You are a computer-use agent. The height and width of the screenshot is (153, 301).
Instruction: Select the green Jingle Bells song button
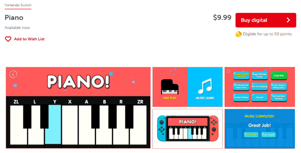(x=278, y=76)
